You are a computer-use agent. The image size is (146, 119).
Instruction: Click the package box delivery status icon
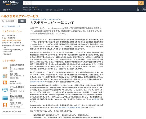pos(5,68)
